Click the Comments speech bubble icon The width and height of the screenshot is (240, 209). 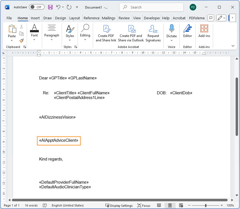[211, 18]
